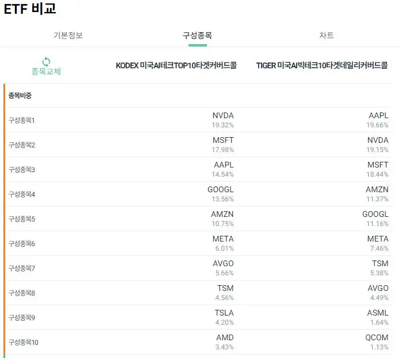Click the 10.75% weight value
The width and height of the screenshot is (399, 358).
pyautogui.click(x=222, y=223)
